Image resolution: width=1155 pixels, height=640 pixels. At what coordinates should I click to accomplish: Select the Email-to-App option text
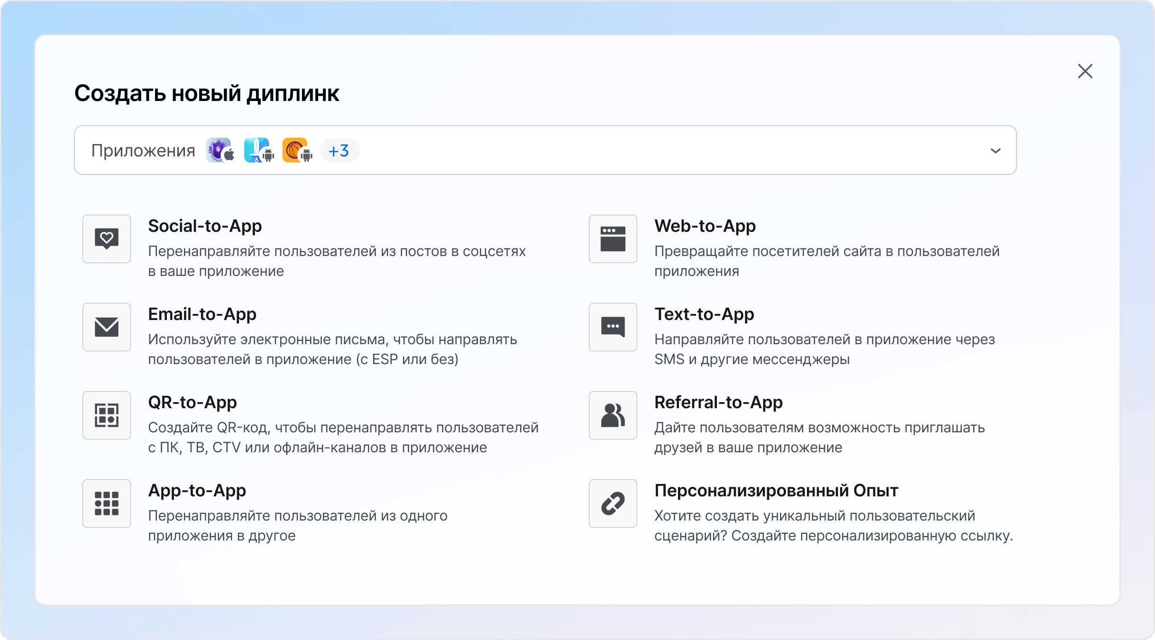pos(202,314)
